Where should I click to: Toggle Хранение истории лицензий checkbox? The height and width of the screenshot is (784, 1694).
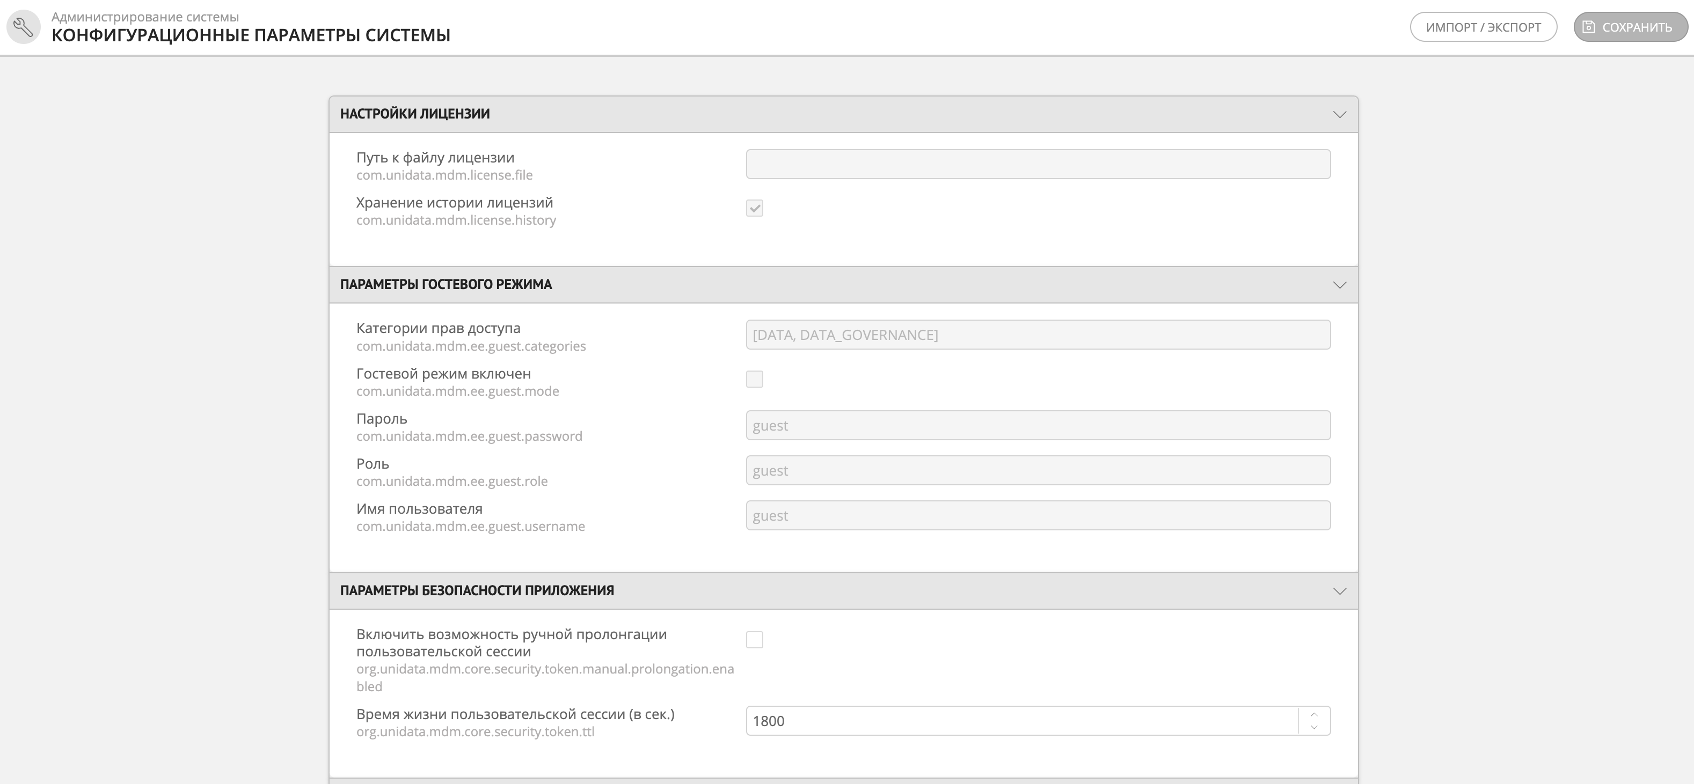click(x=754, y=208)
